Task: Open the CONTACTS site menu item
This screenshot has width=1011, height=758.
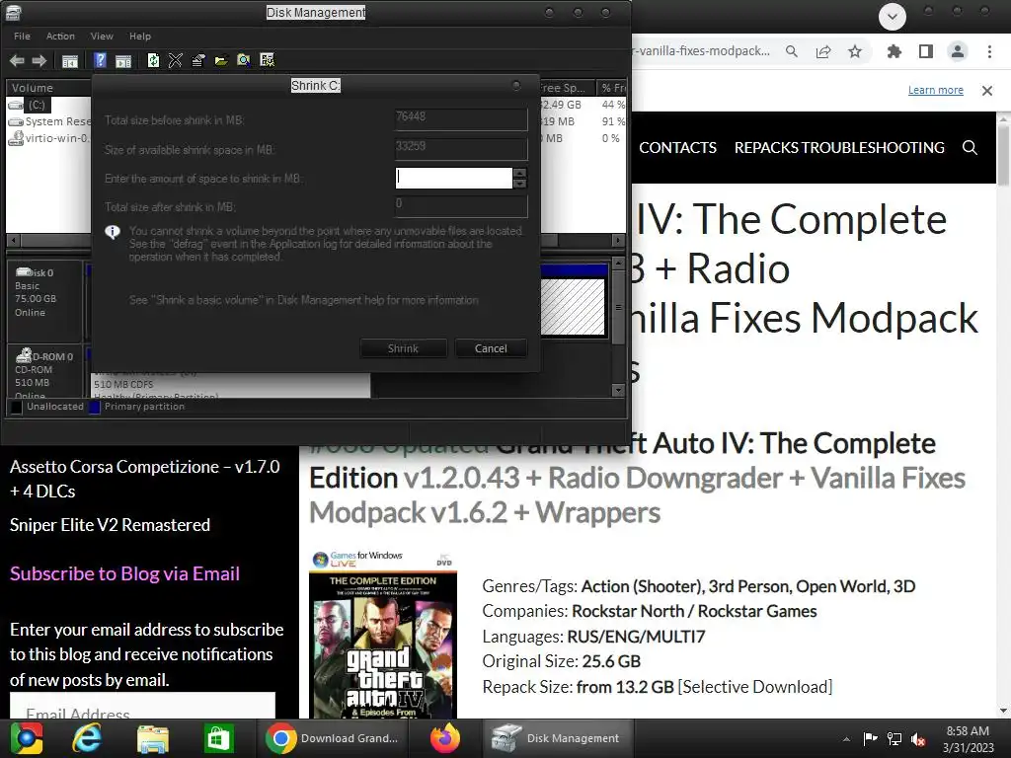Action: click(x=677, y=148)
